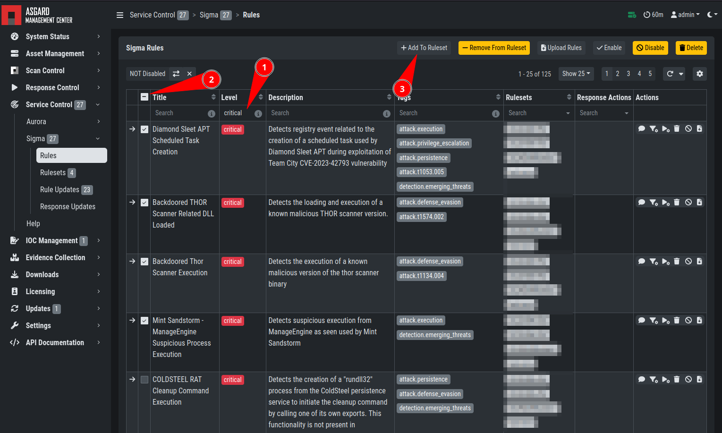Screen dimensions: 722x433
Task: Go to page 3 of the rules table
Action: [x=628, y=74]
